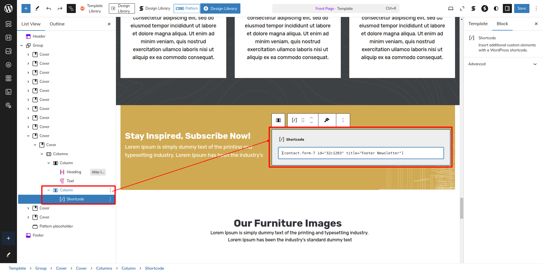543x273 pixels.
Task: Click the blue Design Library button
Action: (220, 8)
